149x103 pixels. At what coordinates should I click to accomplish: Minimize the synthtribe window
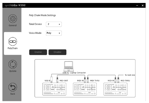137,6
